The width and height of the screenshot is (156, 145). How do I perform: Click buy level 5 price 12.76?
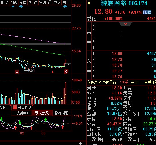(x=117, y=77)
